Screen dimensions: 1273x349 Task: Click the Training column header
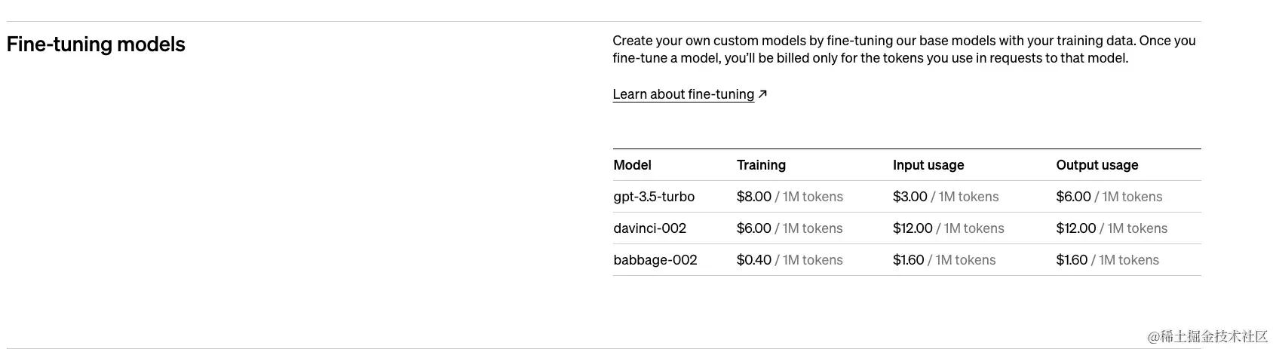(x=761, y=165)
